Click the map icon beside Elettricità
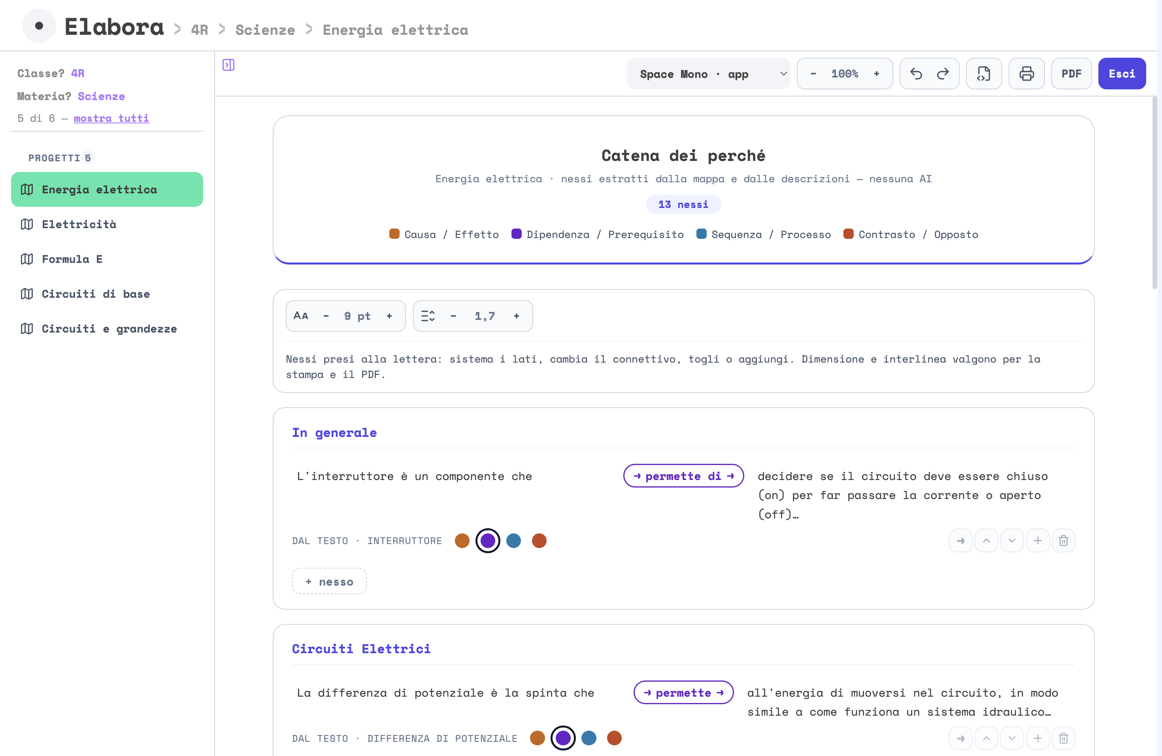This screenshot has height=756, width=1162. coord(27,224)
